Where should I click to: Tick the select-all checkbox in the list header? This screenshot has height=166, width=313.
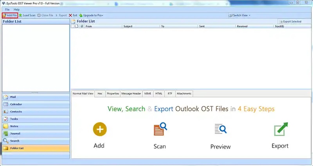tap(73, 26)
